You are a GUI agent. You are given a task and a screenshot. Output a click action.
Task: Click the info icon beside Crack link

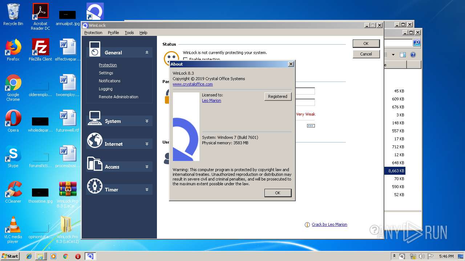tap(307, 225)
